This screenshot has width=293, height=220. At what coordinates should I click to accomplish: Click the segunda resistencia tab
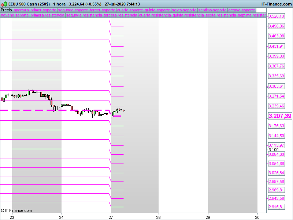[x=84, y=15]
